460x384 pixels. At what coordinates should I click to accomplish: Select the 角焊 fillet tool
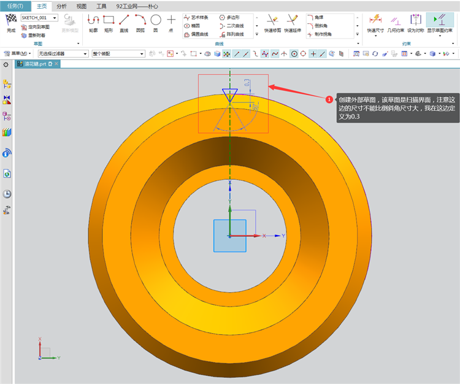(315, 18)
